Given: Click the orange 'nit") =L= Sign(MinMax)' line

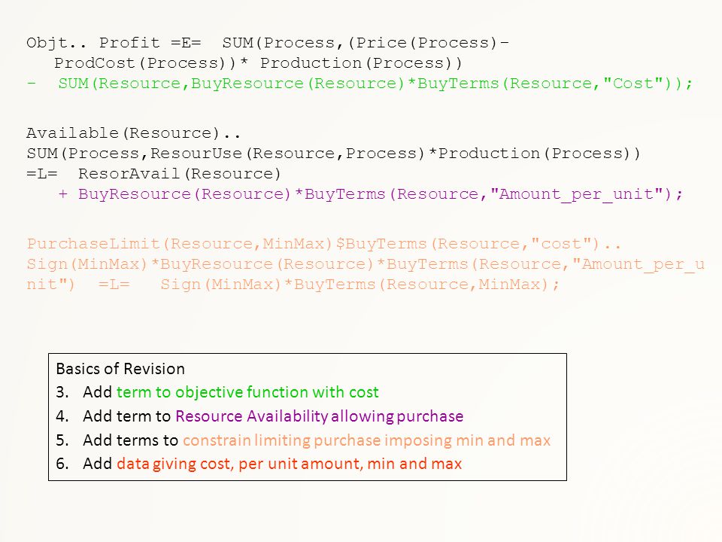Looking at the screenshot, I should click(293, 285).
